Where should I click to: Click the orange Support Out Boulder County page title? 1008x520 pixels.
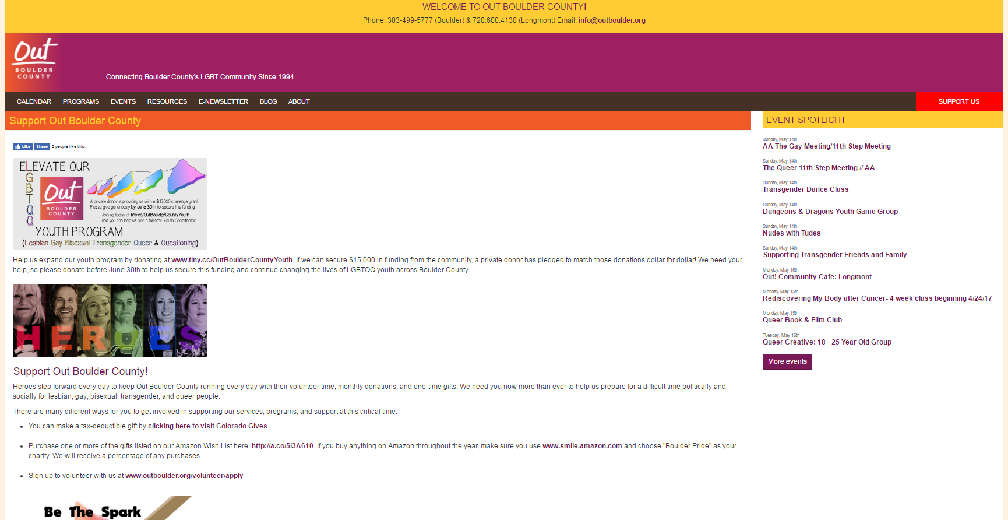[75, 121]
